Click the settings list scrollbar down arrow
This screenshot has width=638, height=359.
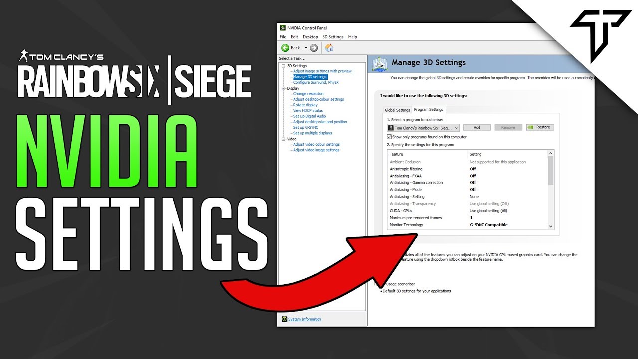(x=550, y=226)
